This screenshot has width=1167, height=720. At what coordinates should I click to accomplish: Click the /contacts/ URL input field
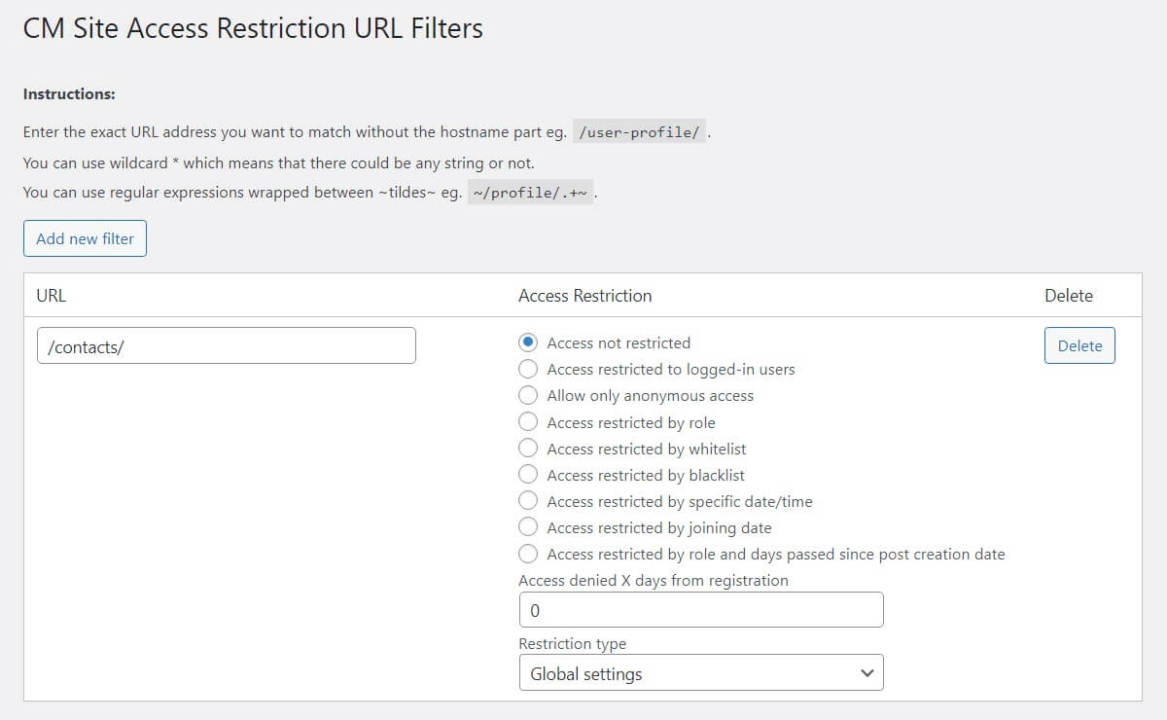click(226, 345)
